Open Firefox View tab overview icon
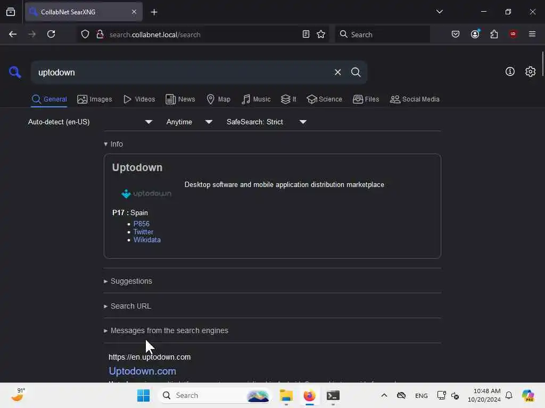This screenshot has height=408, width=545. coord(11,12)
